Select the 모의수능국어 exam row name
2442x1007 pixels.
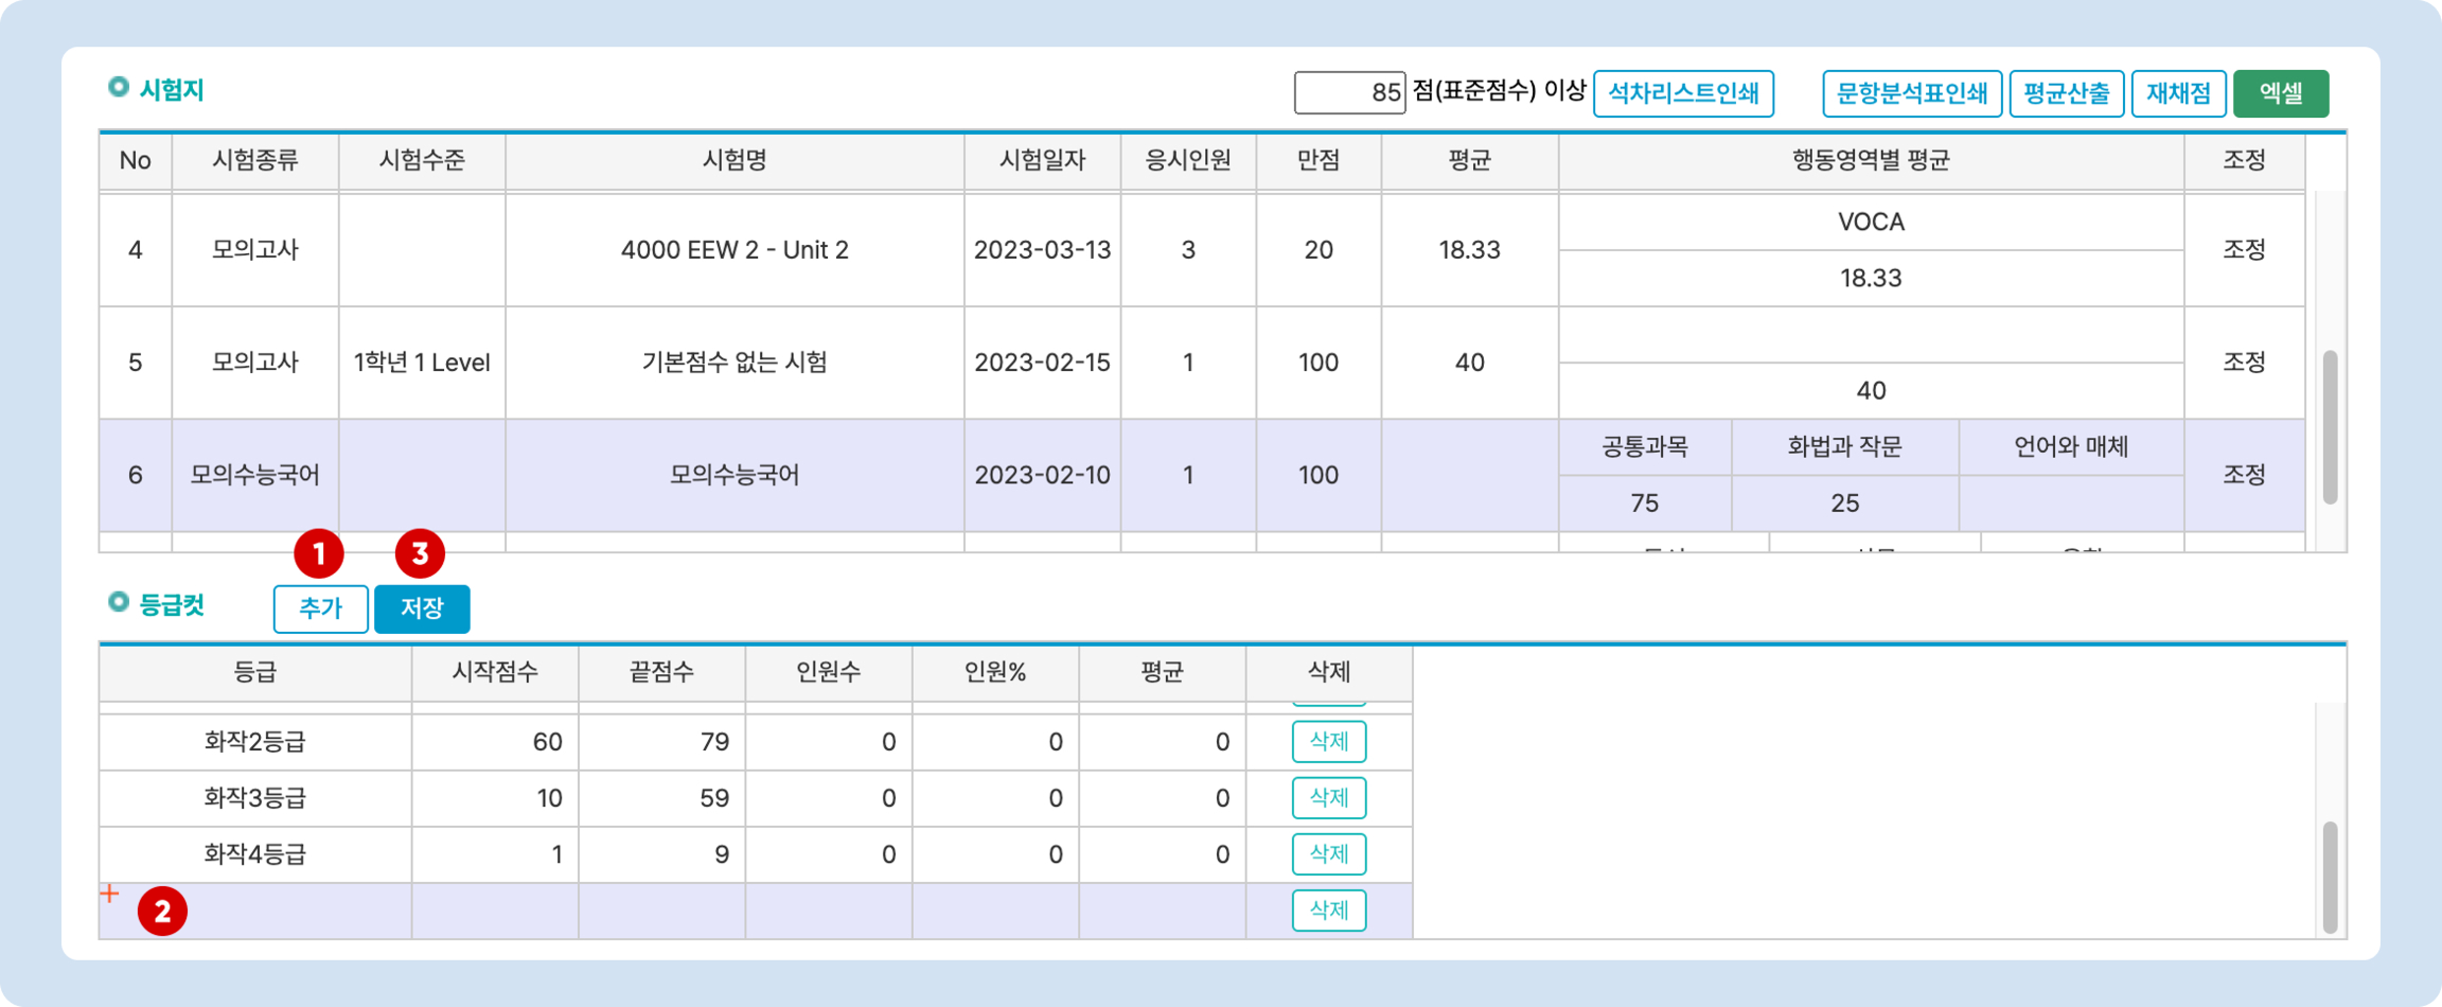click(x=734, y=474)
